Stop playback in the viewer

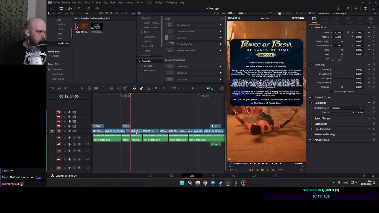262,170
